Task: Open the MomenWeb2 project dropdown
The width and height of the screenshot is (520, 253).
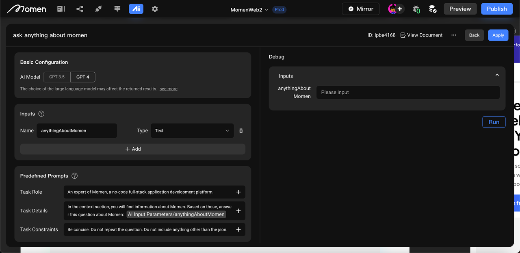Action: 249,9
